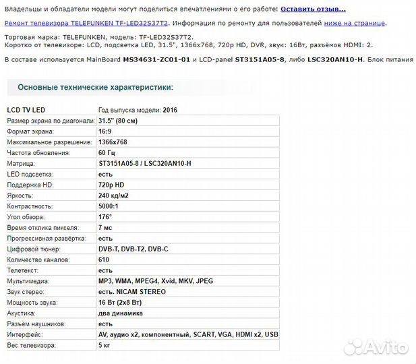Screen dimensions: 416x364
Task: Click the screen diagonal value 31.5" (80 см)
Action: (x=118, y=121)
